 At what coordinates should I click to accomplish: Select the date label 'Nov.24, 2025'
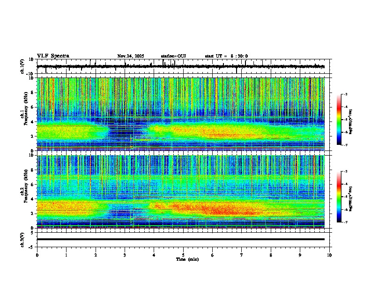(x=131, y=56)
